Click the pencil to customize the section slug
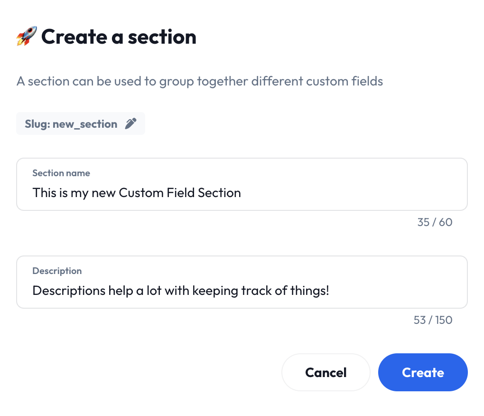The height and width of the screenshot is (416, 484). pos(131,123)
